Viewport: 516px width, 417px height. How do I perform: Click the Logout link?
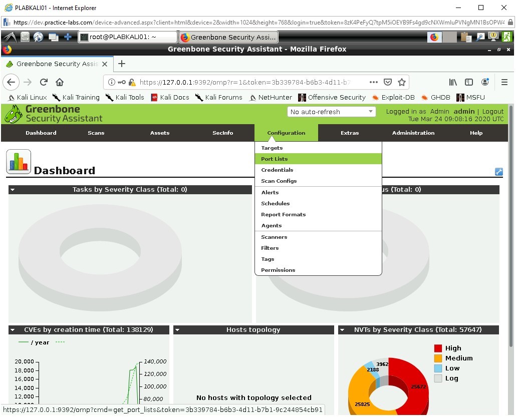coord(493,111)
